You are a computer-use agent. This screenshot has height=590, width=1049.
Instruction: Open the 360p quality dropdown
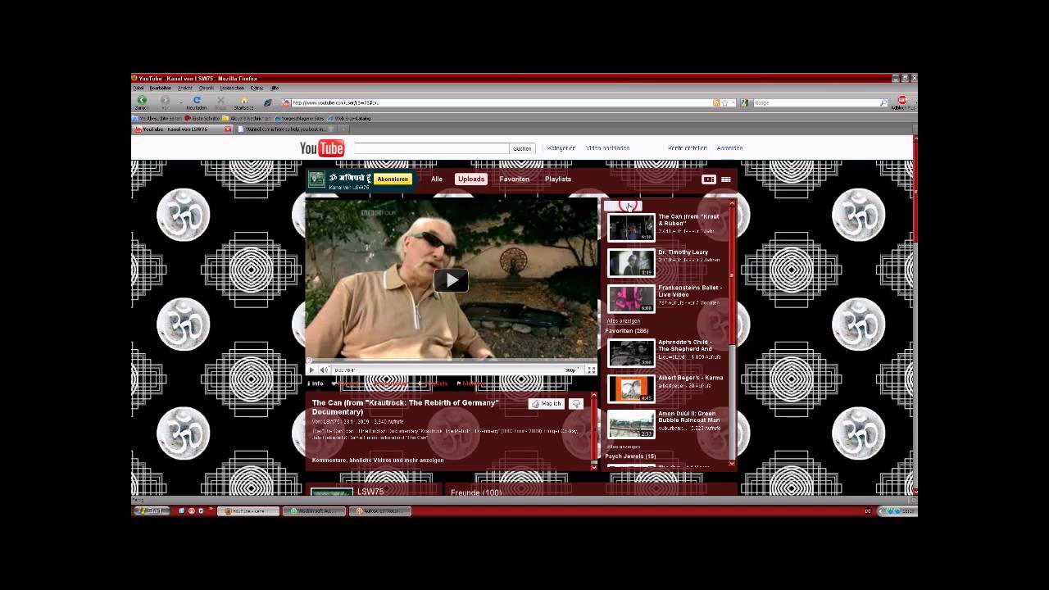(571, 370)
